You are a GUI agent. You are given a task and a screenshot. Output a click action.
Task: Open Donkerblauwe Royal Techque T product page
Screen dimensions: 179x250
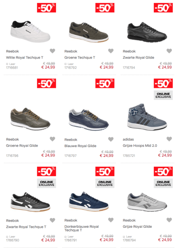[x=81, y=228]
